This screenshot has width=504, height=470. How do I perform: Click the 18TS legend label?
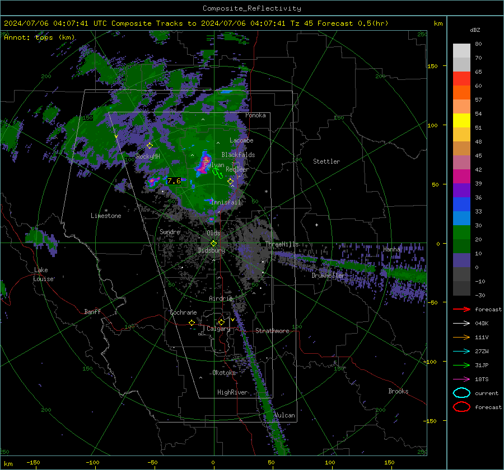[482, 379]
